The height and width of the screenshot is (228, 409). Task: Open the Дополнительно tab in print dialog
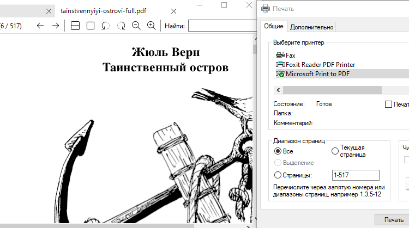click(x=312, y=27)
